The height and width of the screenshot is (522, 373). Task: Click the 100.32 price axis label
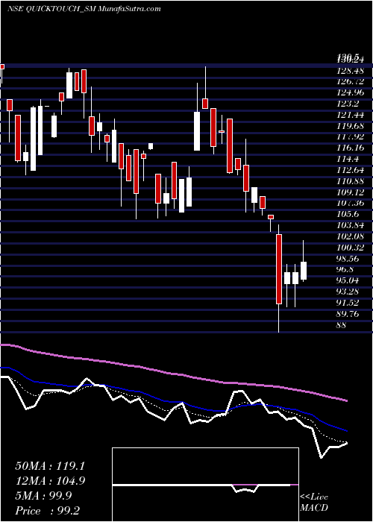point(351,248)
